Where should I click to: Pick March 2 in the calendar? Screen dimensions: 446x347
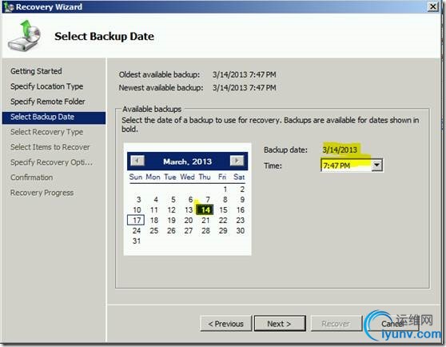242,189
